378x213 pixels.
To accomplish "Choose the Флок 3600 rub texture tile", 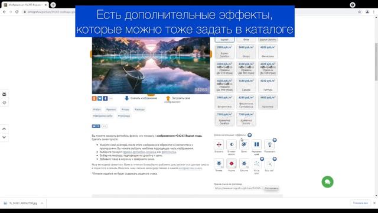I will 246,51.
